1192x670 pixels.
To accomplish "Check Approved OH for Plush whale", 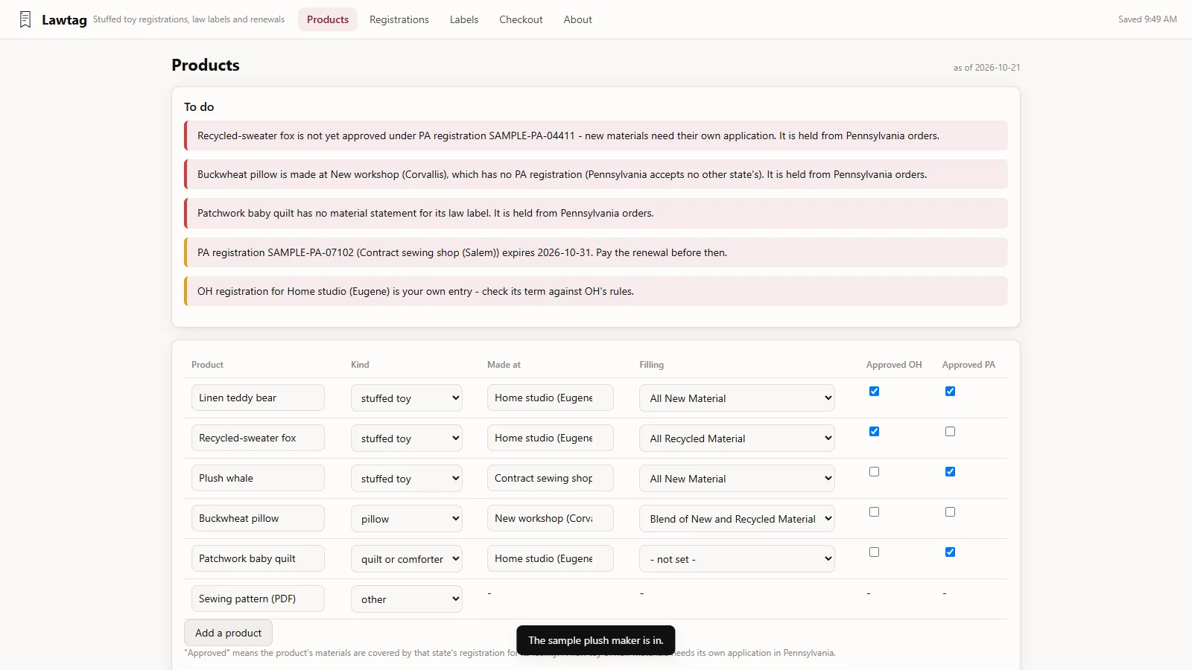I will [x=874, y=472].
